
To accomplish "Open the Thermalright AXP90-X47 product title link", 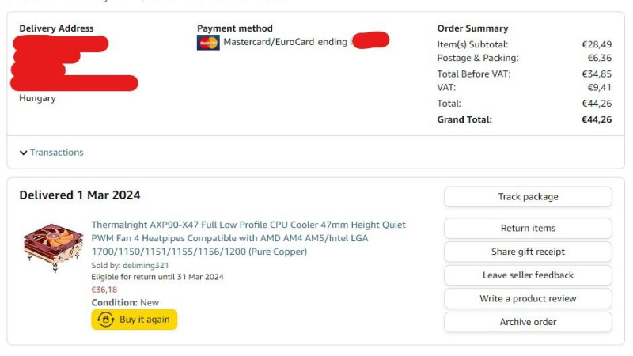I will pos(248,238).
